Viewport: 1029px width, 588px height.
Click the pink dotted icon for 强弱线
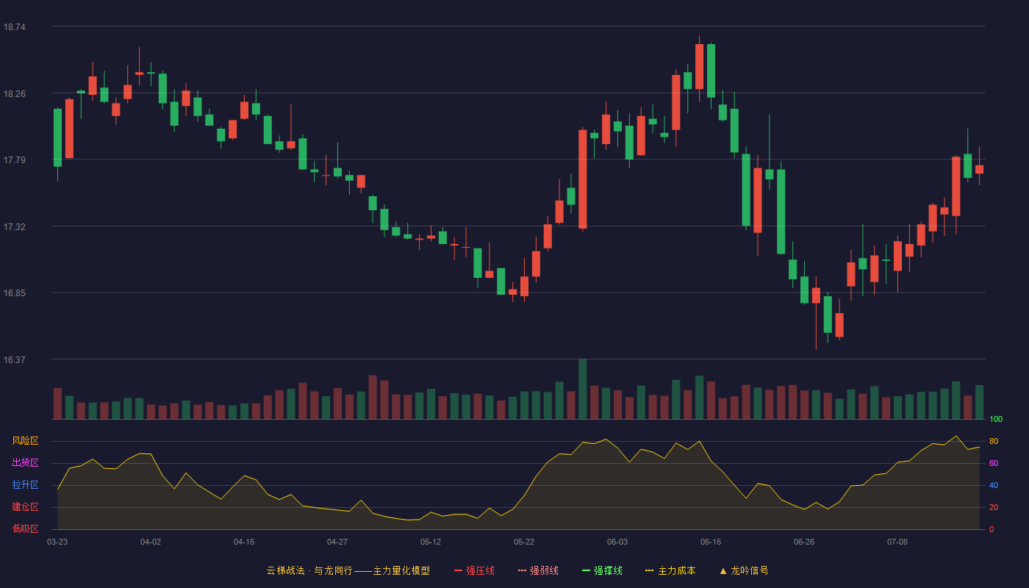pos(523,570)
